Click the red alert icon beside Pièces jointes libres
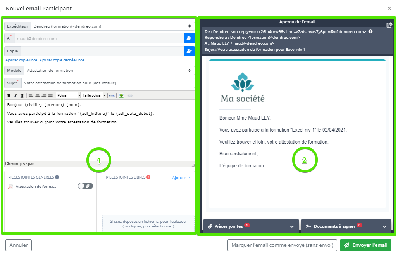The image size is (398, 255). [148, 177]
